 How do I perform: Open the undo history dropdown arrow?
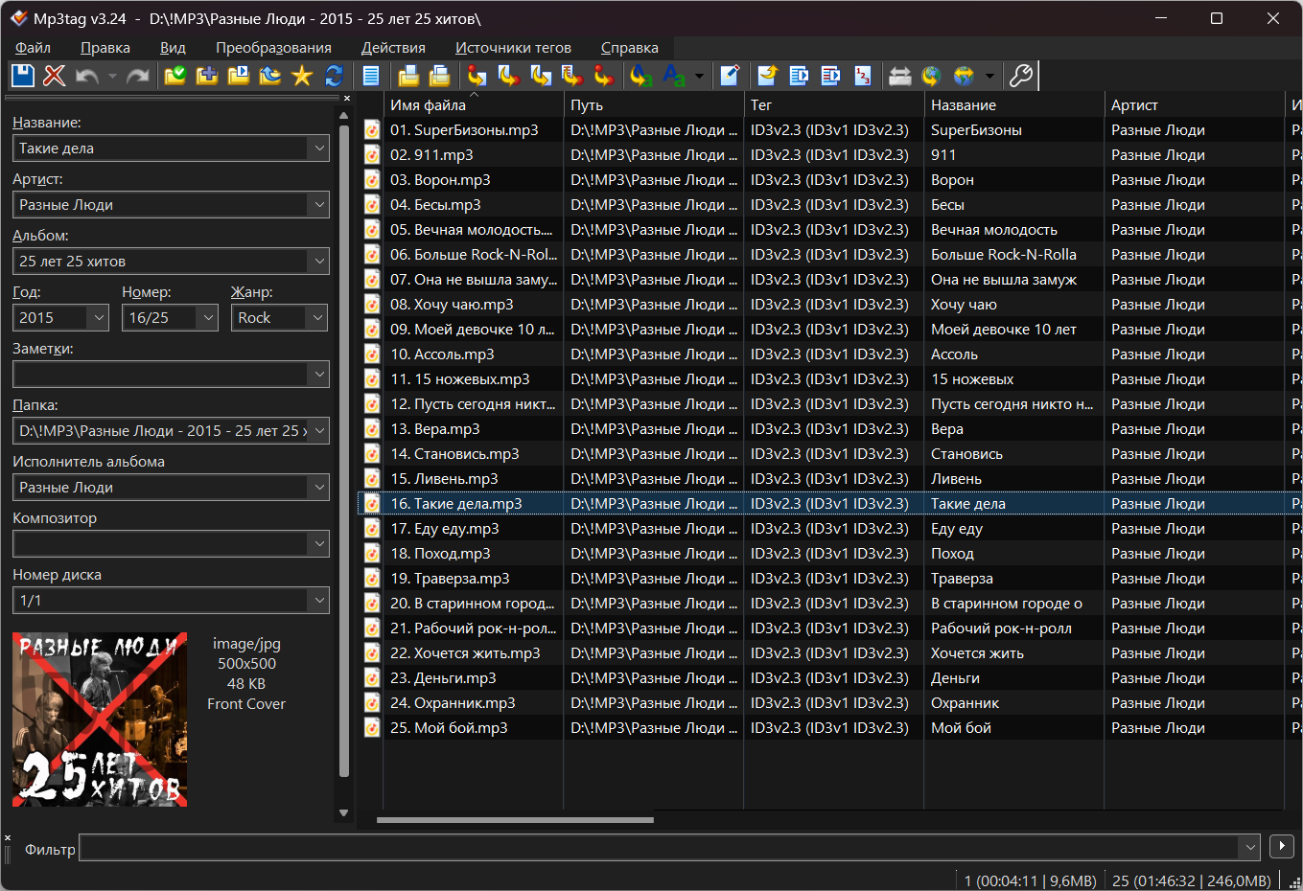[x=112, y=76]
